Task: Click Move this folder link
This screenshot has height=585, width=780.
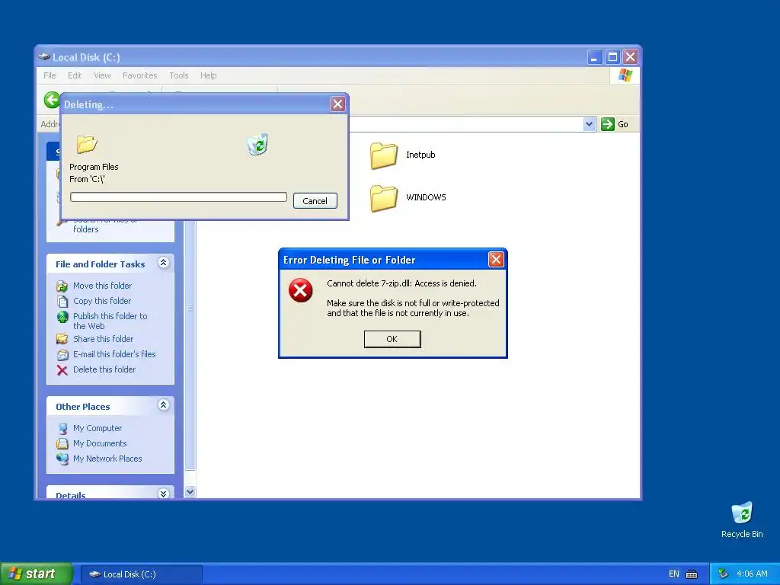Action: pyautogui.click(x=103, y=286)
